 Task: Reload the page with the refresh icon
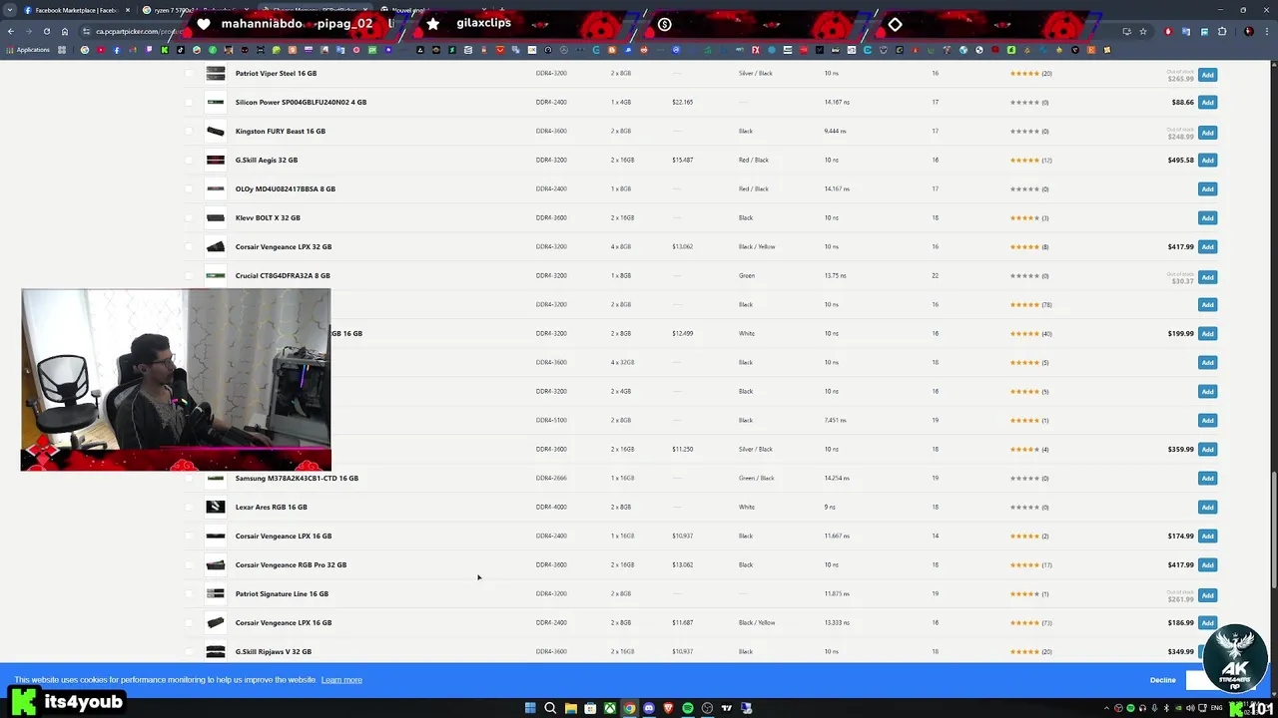(x=46, y=31)
